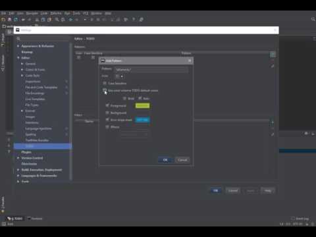Toggle the Case Sensitive checkbox
This screenshot has width=316, height=237.
click(105, 84)
